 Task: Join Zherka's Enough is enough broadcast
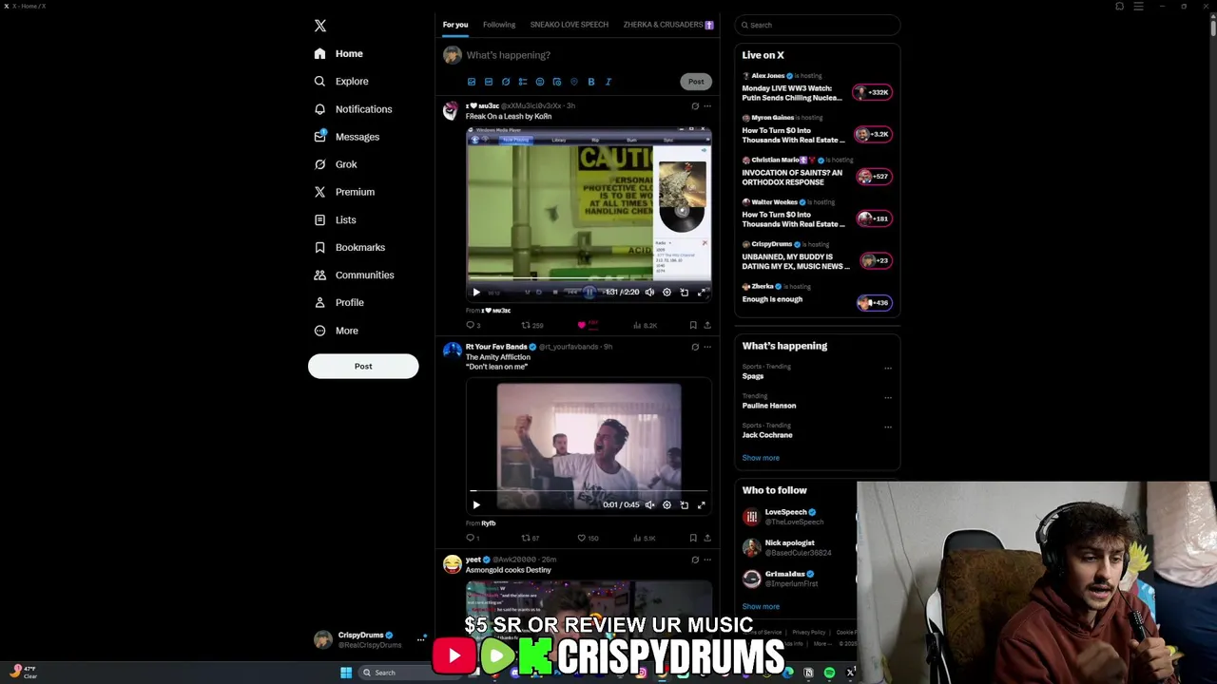point(873,303)
